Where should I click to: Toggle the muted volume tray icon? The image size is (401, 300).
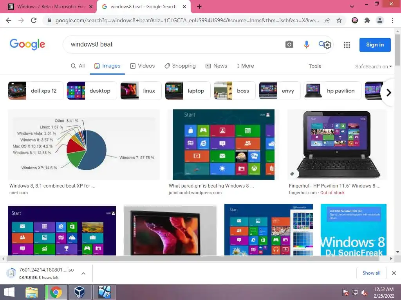coord(364,292)
